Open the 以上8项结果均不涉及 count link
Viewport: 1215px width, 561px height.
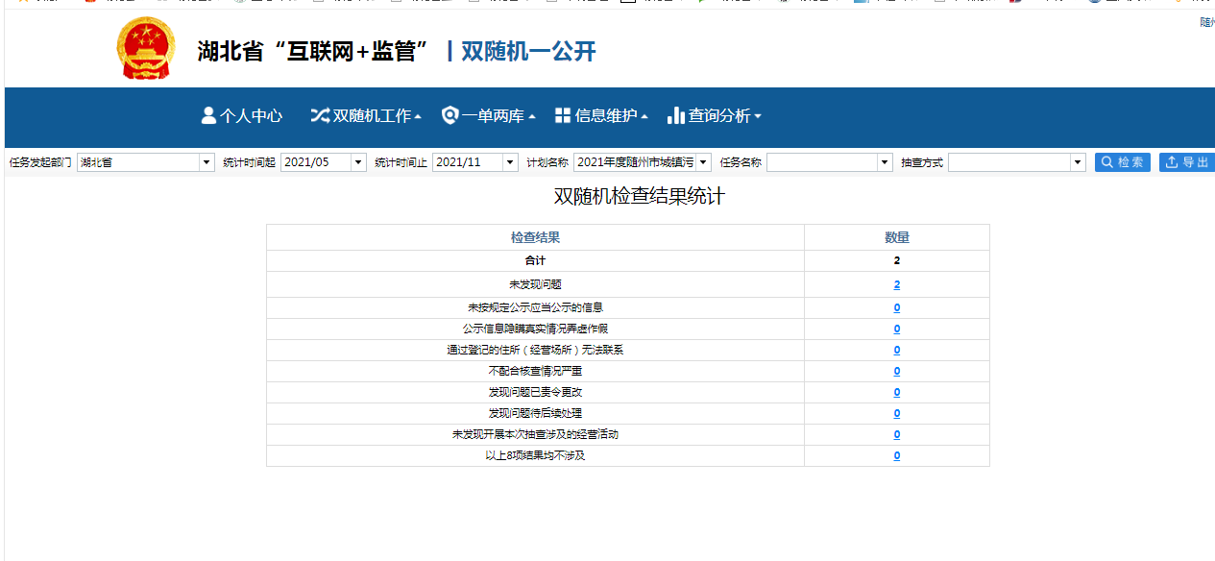[897, 456]
